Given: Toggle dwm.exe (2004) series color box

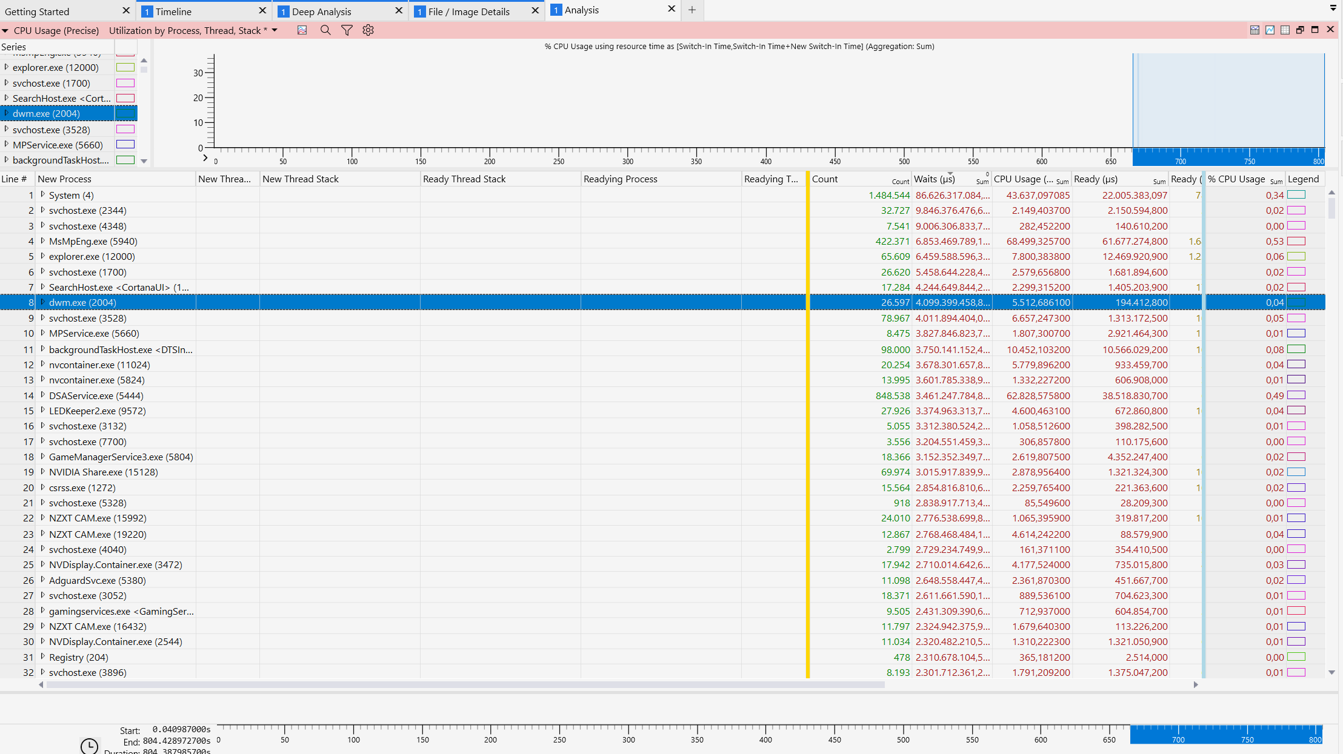Looking at the screenshot, I should click(x=125, y=113).
